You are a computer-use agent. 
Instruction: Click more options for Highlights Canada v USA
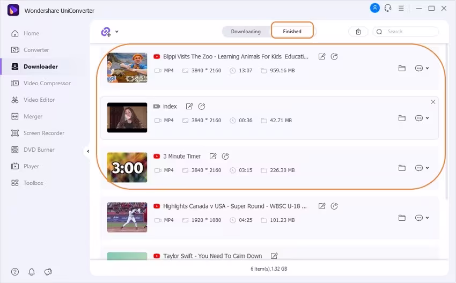tap(419, 218)
